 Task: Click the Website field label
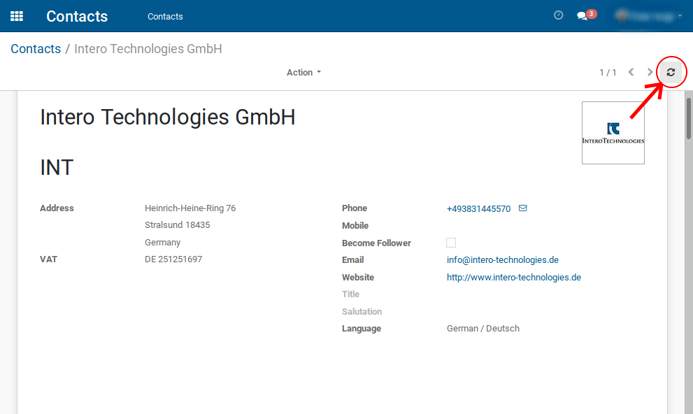coord(358,278)
